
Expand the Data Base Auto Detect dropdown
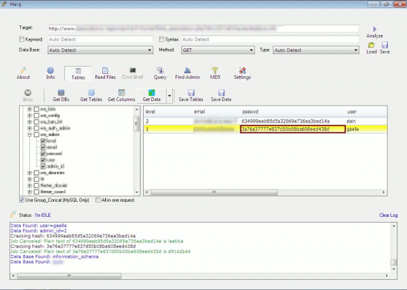point(99,50)
